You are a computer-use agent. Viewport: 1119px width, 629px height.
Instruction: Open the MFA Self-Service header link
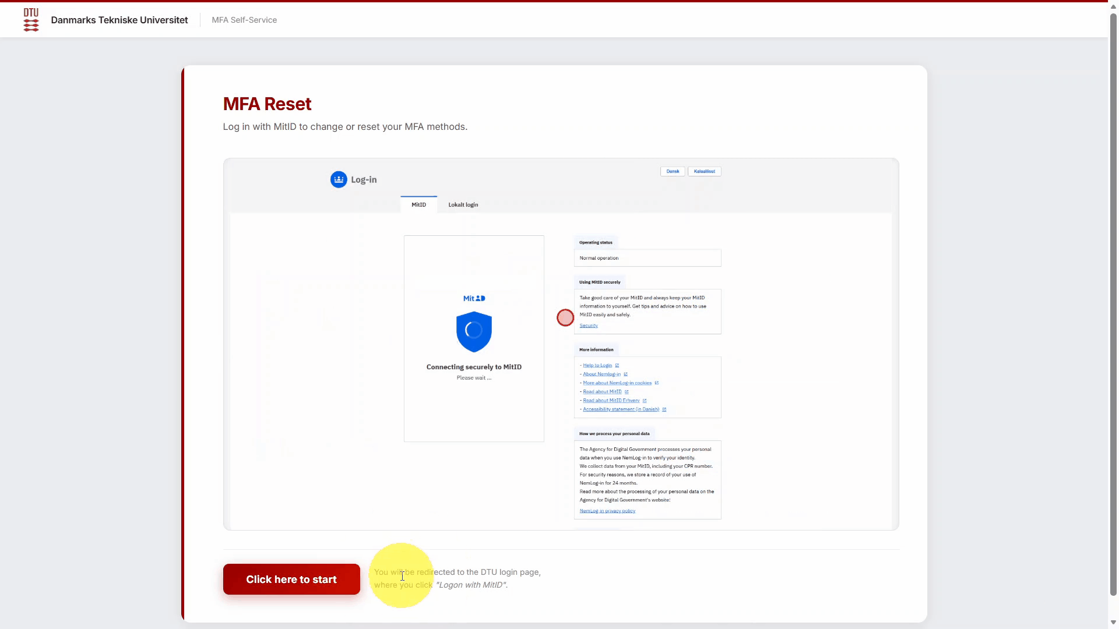pos(244,20)
